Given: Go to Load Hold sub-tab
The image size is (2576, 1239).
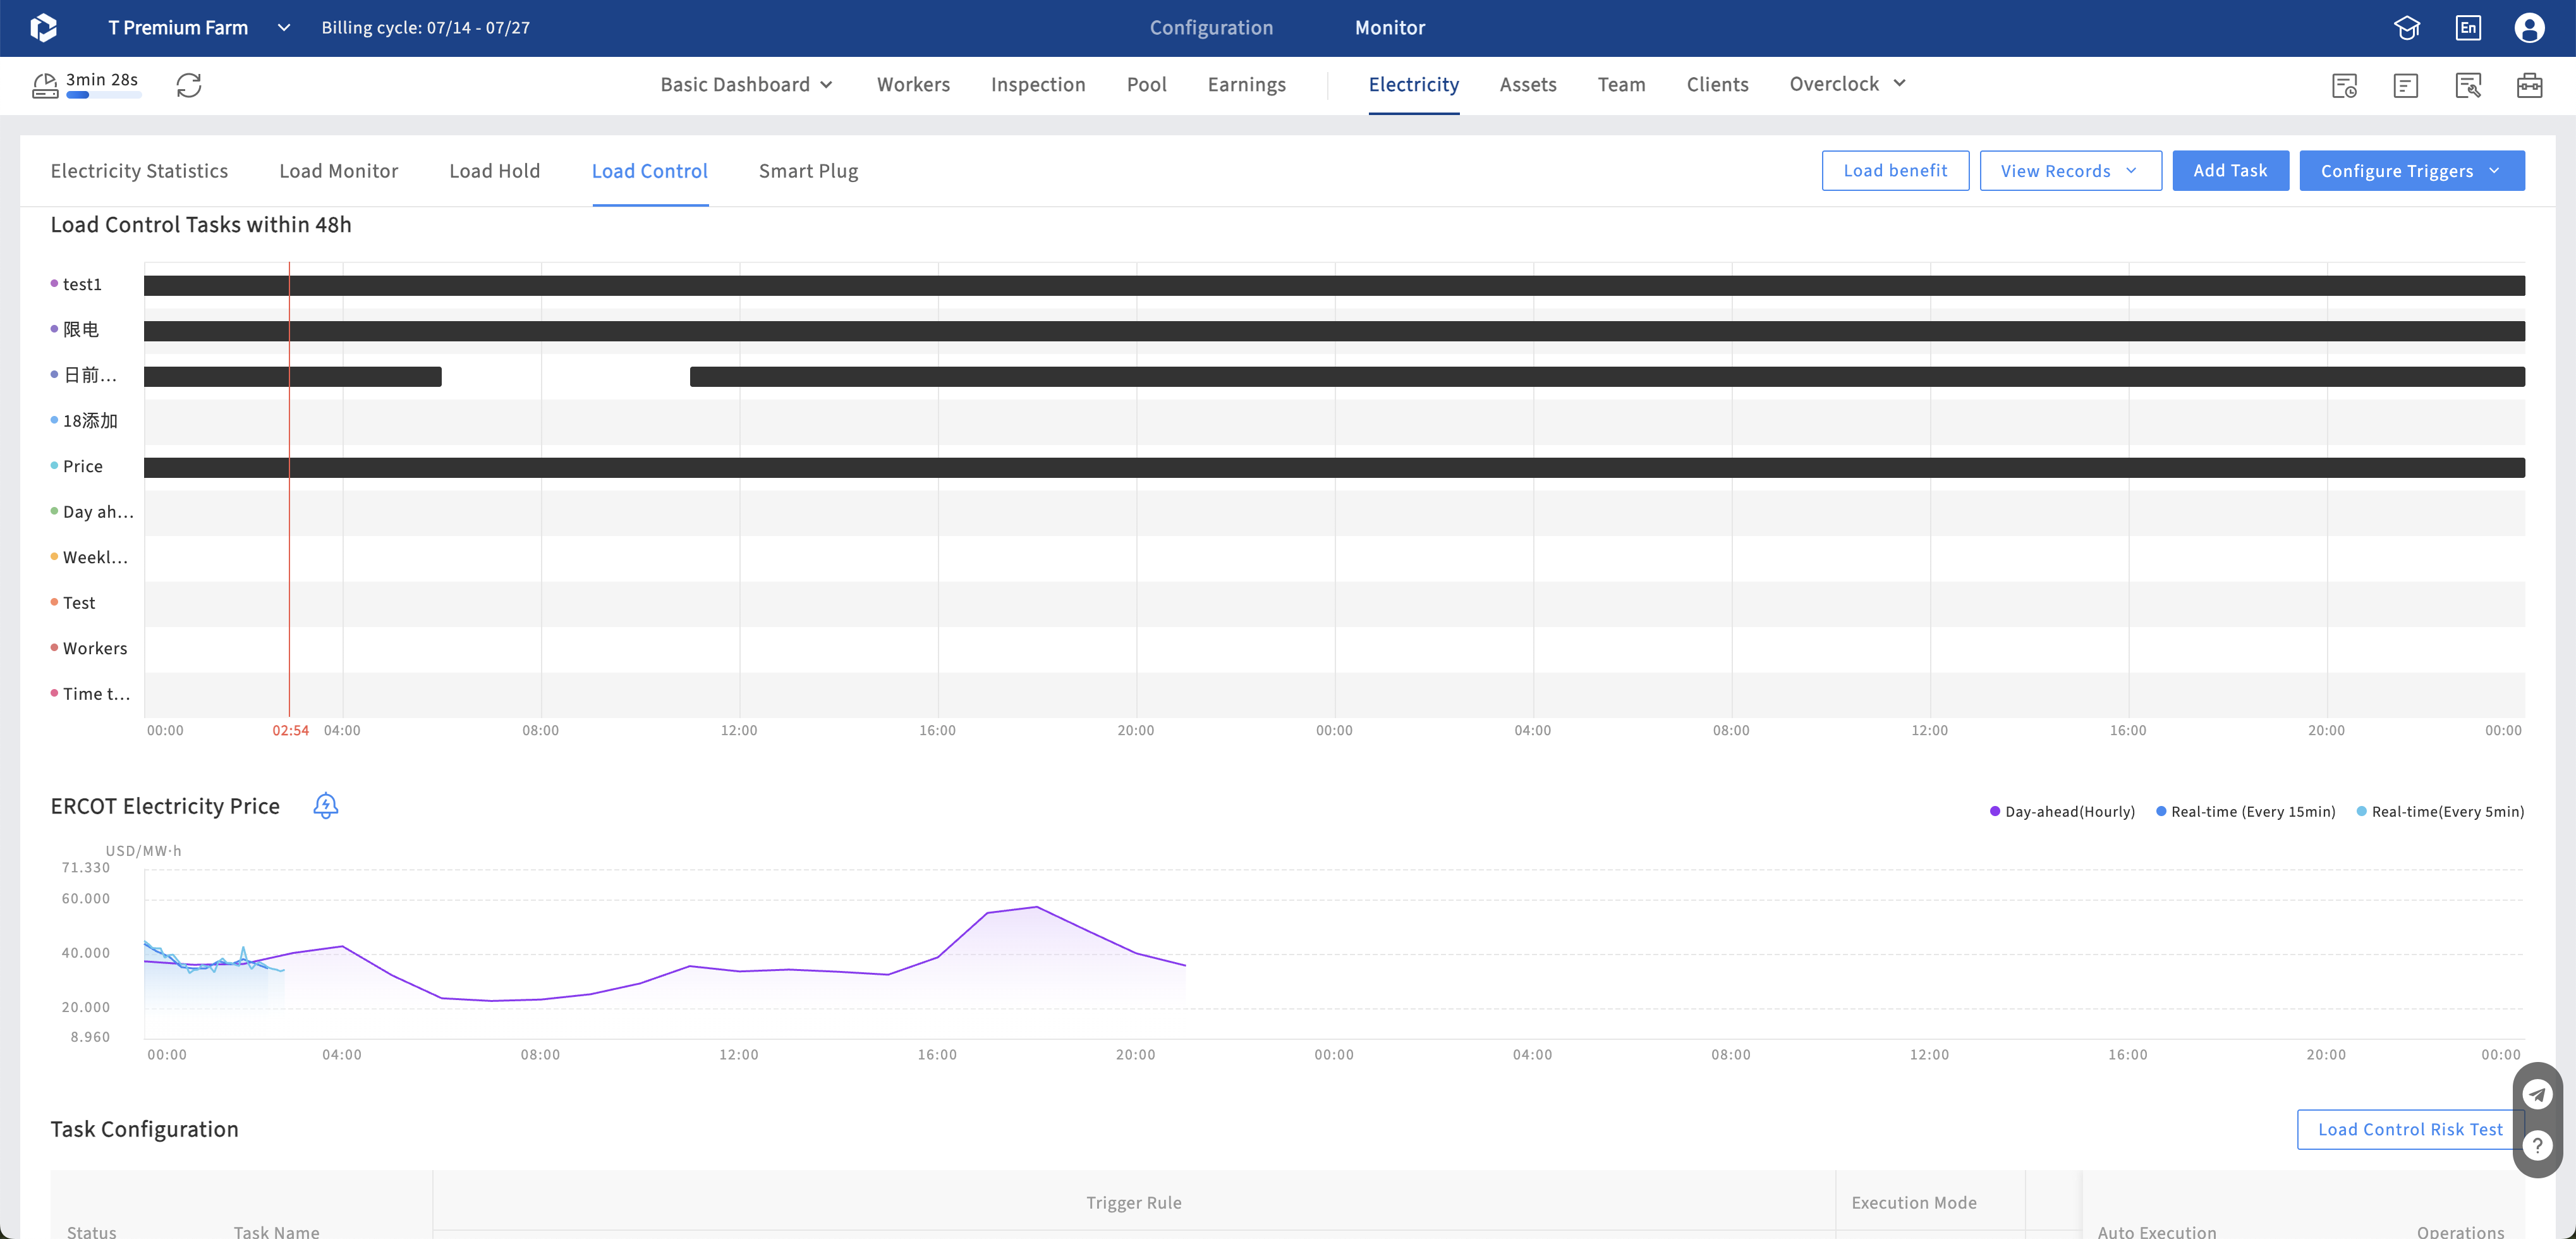Looking at the screenshot, I should point(494,171).
